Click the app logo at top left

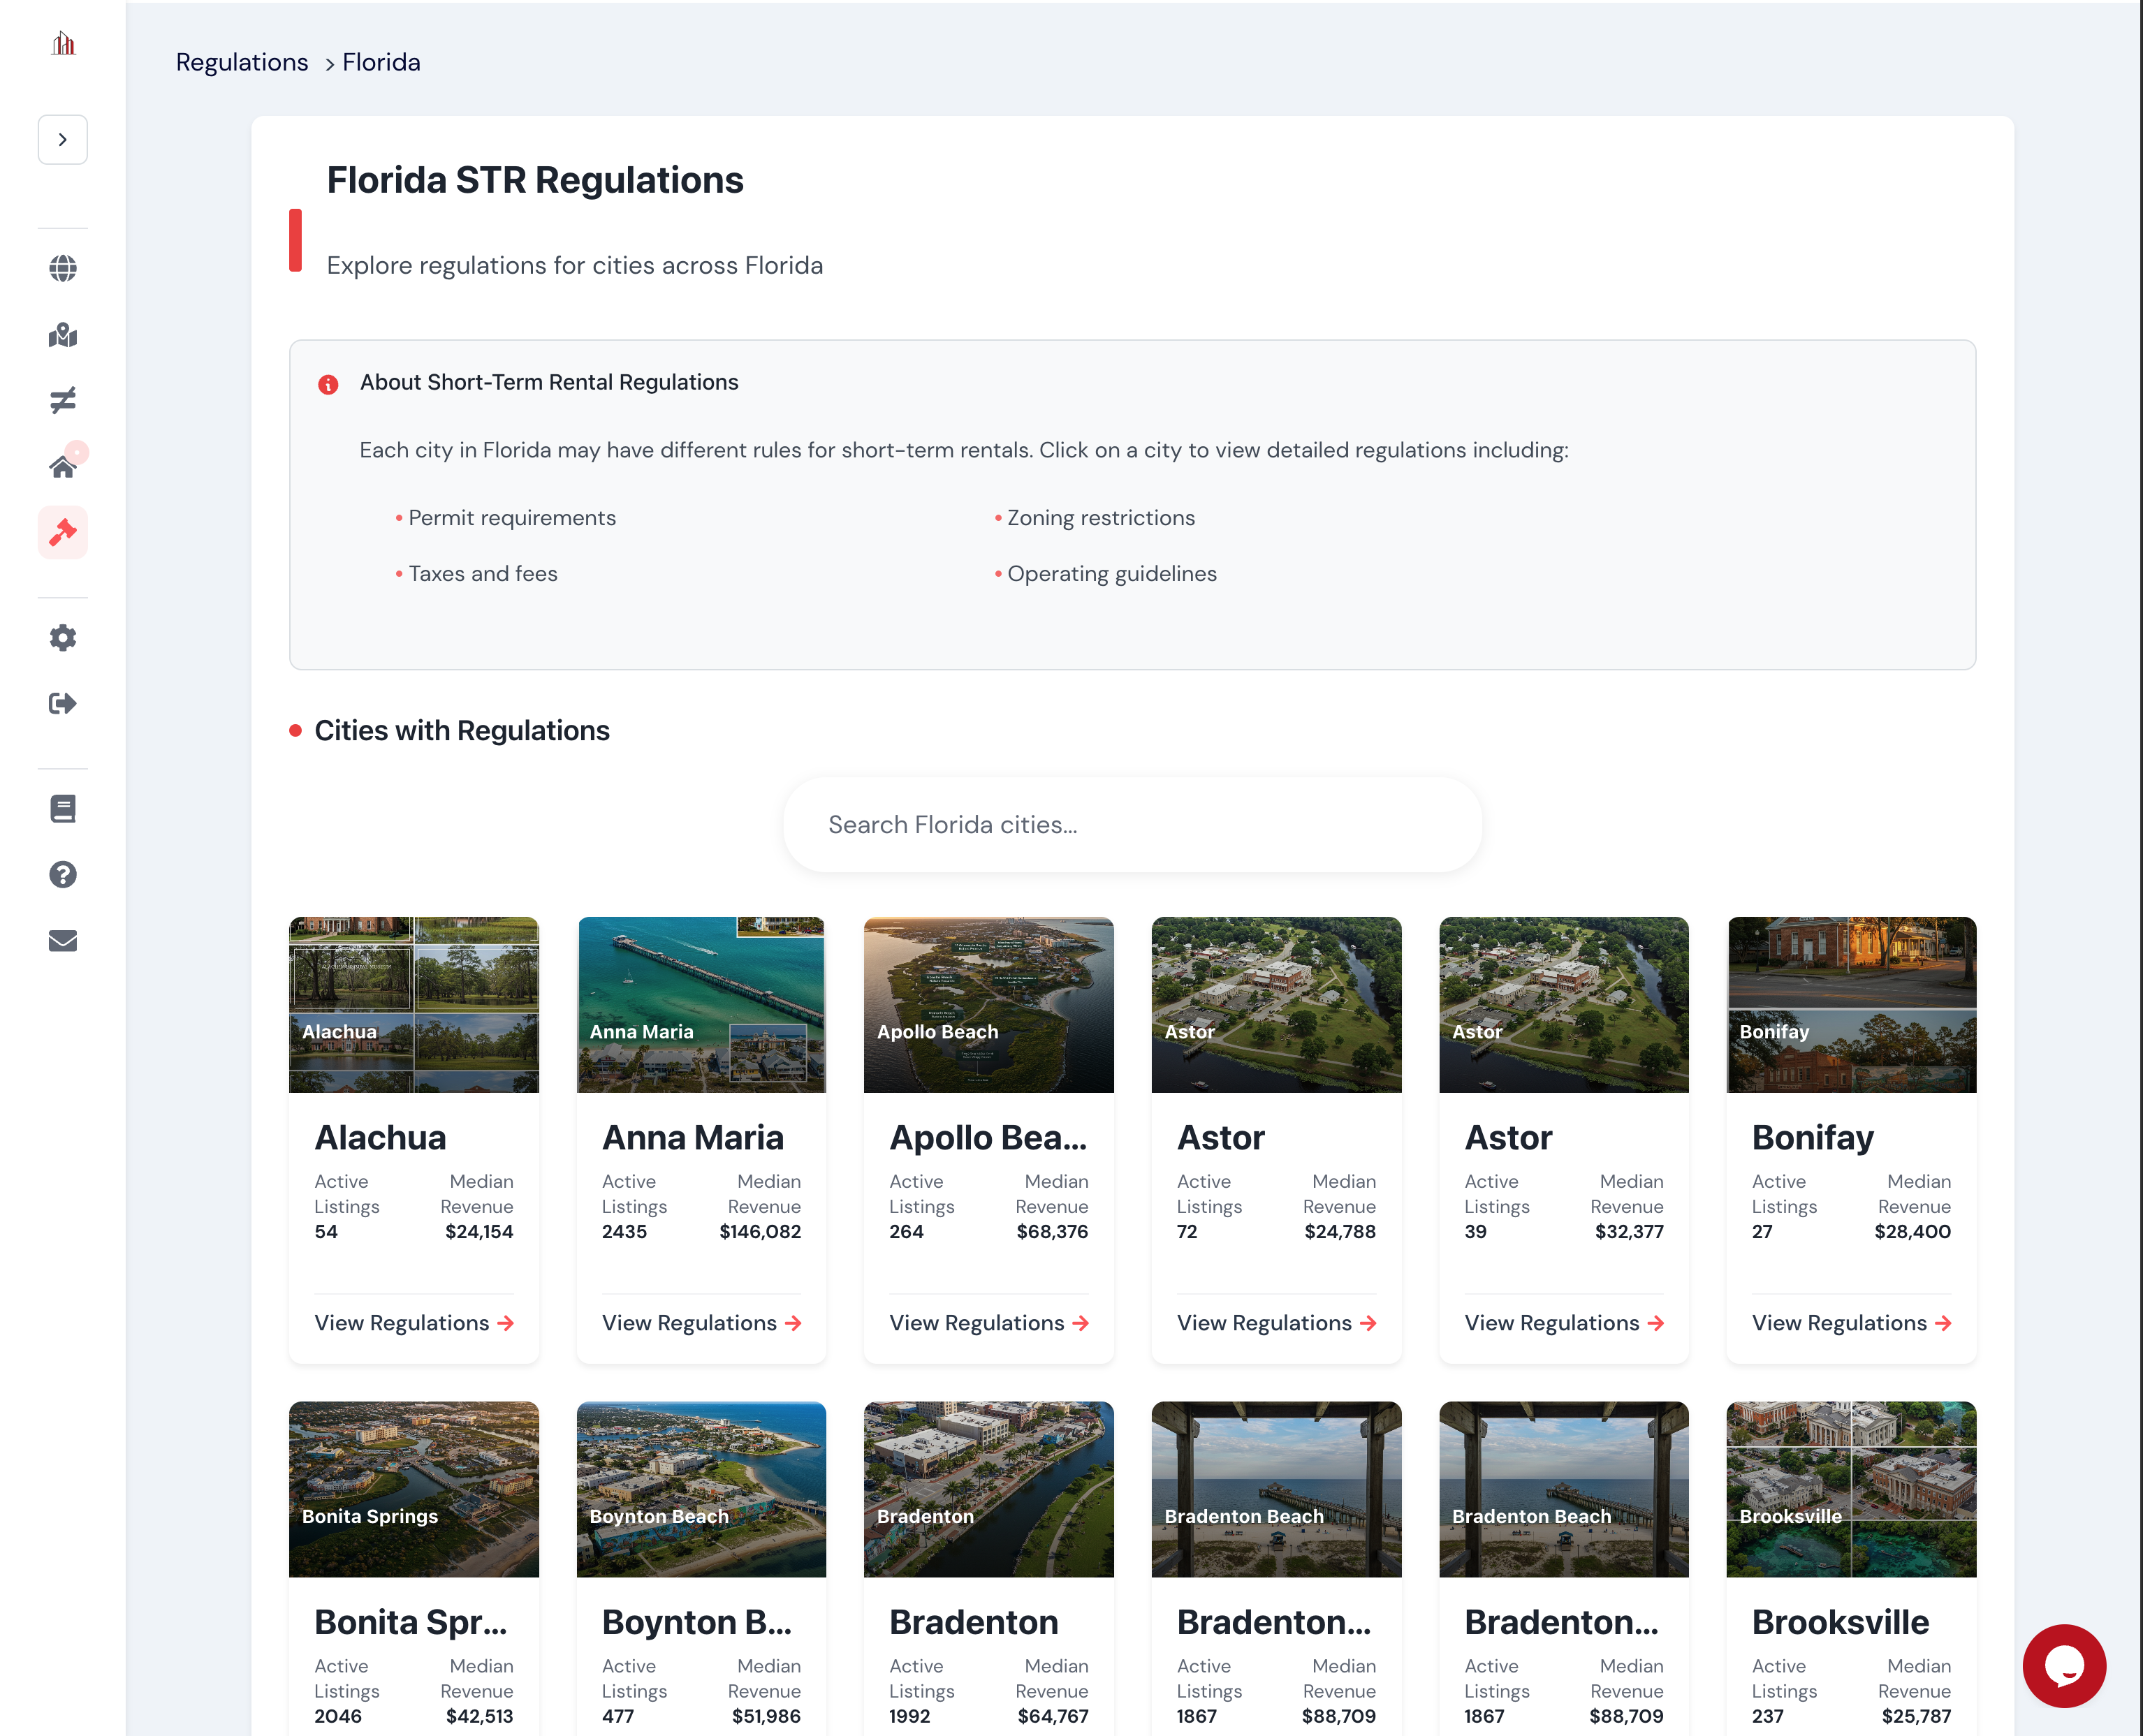pos(63,44)
